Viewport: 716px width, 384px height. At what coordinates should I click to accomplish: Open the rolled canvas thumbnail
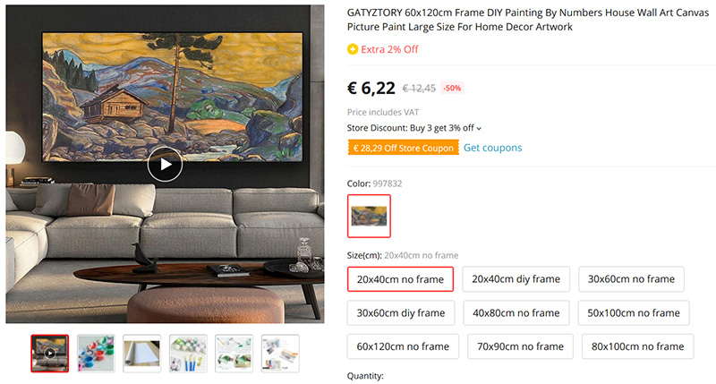[142, 354]
